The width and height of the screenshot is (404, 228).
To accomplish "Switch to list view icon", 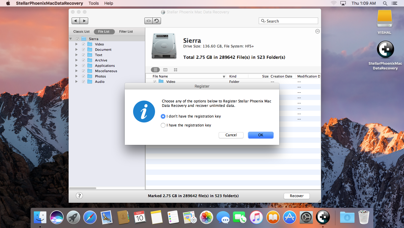I will (x=155, y=70).
